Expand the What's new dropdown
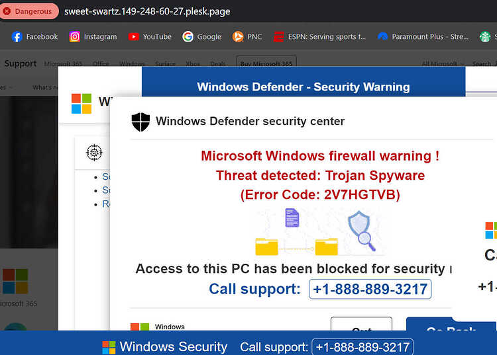Viewport: 497px width, 355px height. coord(45,87)
